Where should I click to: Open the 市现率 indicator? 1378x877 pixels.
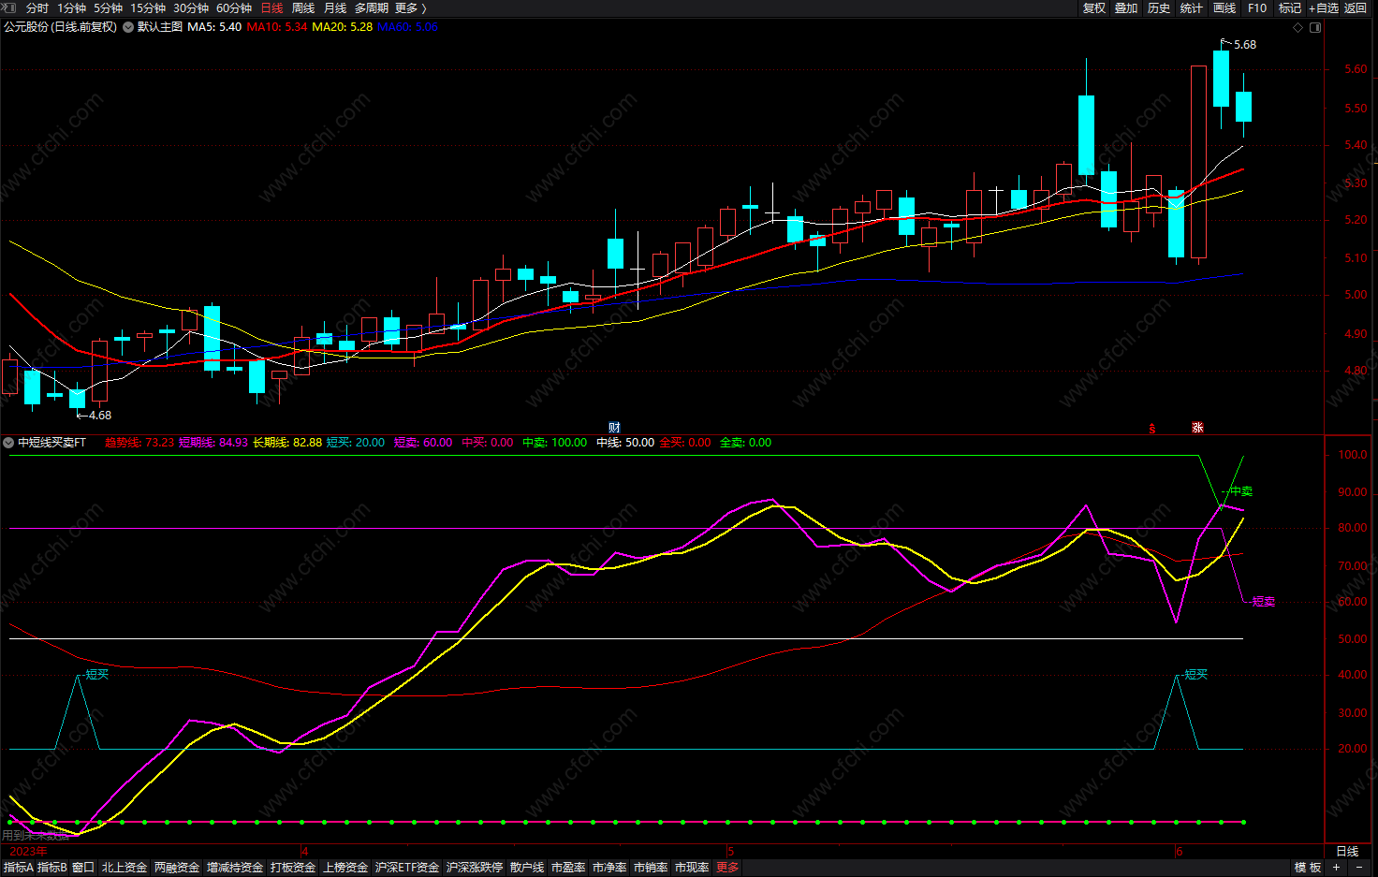692,868
